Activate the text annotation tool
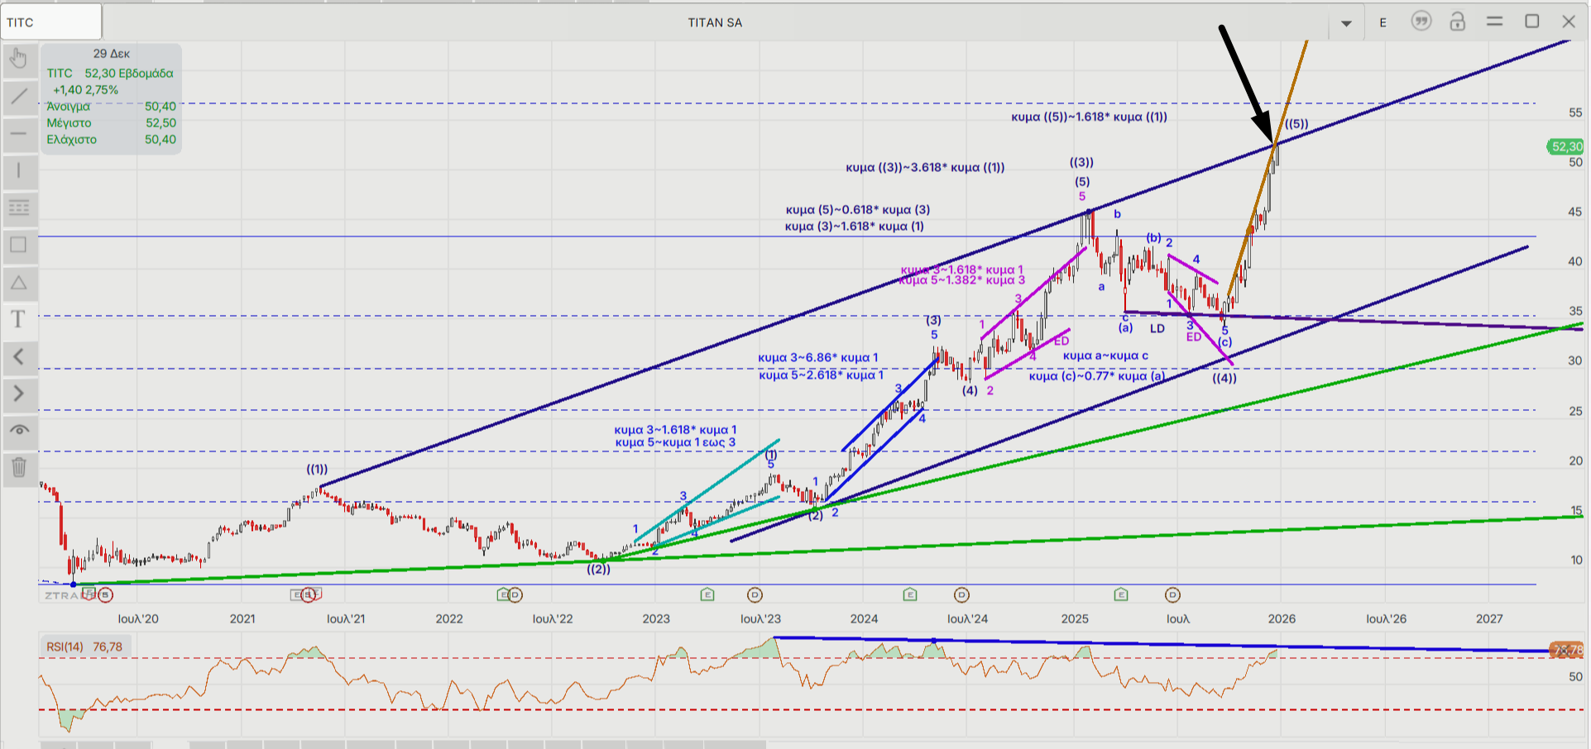Image resolution: width=1591 pixels, height=749 pixels. [19, 319]
